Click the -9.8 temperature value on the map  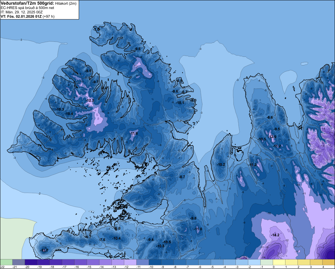pyautogui.click(x=193, y=218)
